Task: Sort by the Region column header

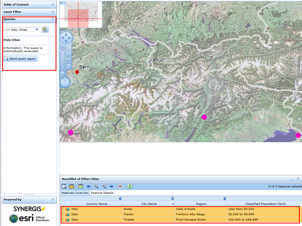Action: (x=201, y=204)
